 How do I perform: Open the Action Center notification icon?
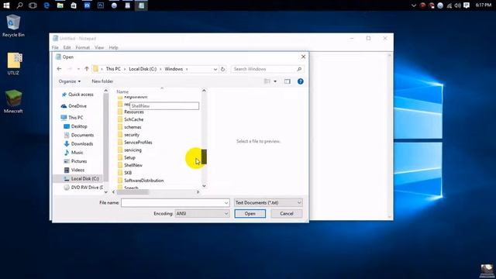467,5
